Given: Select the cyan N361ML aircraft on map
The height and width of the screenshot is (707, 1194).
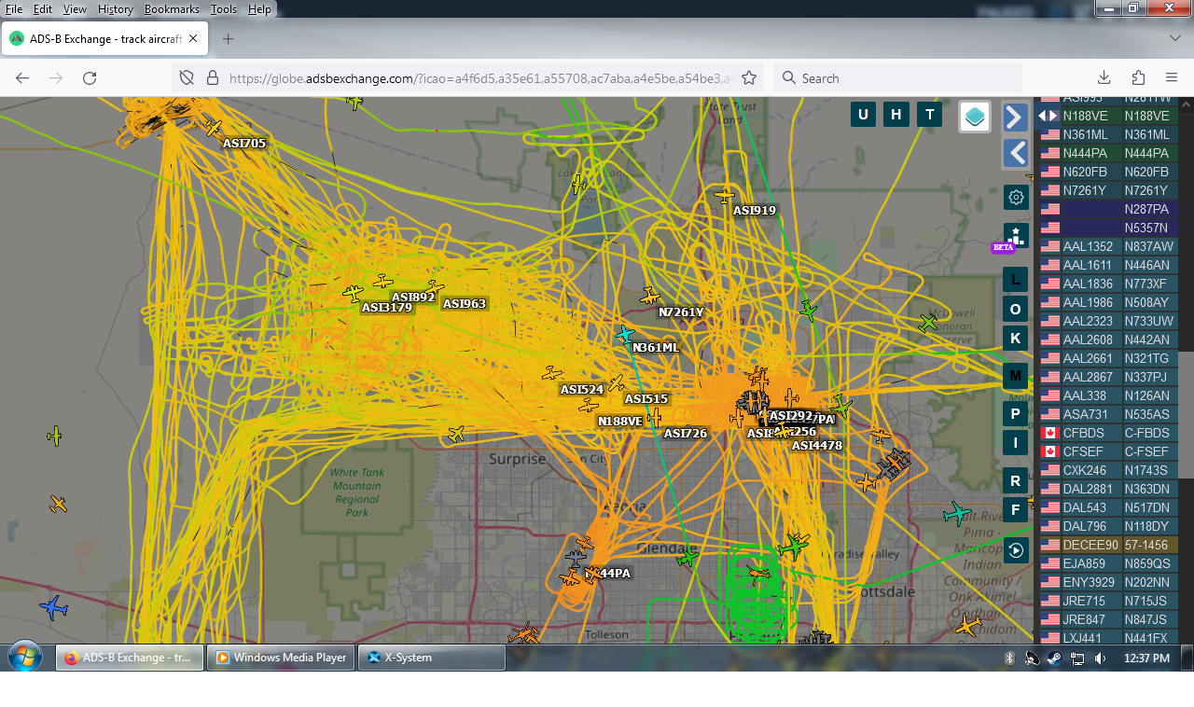Looking at the screenshot, I should [x=624, y=334].
